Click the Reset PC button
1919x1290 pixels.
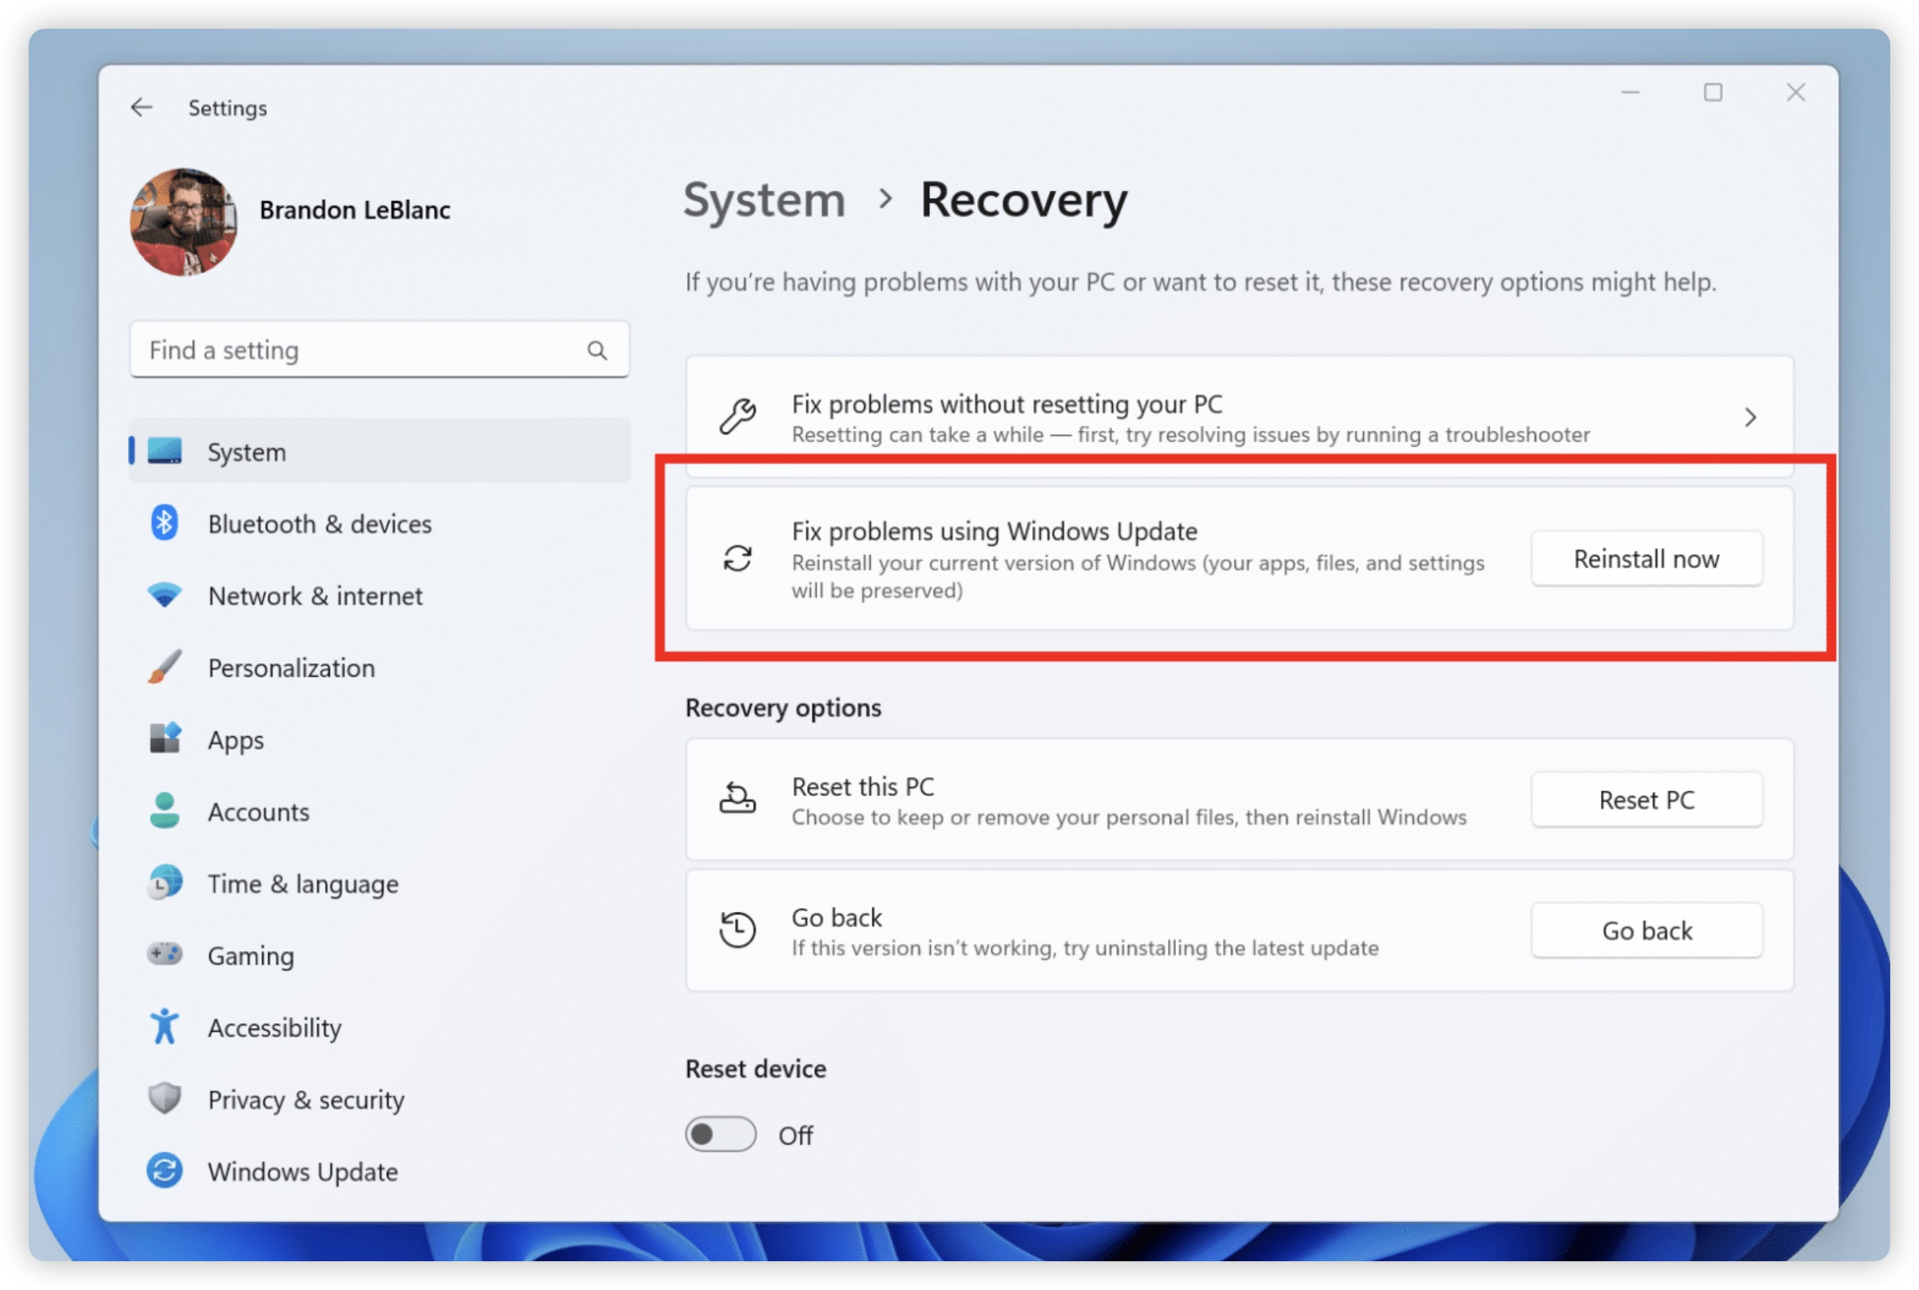[1647, 800]
